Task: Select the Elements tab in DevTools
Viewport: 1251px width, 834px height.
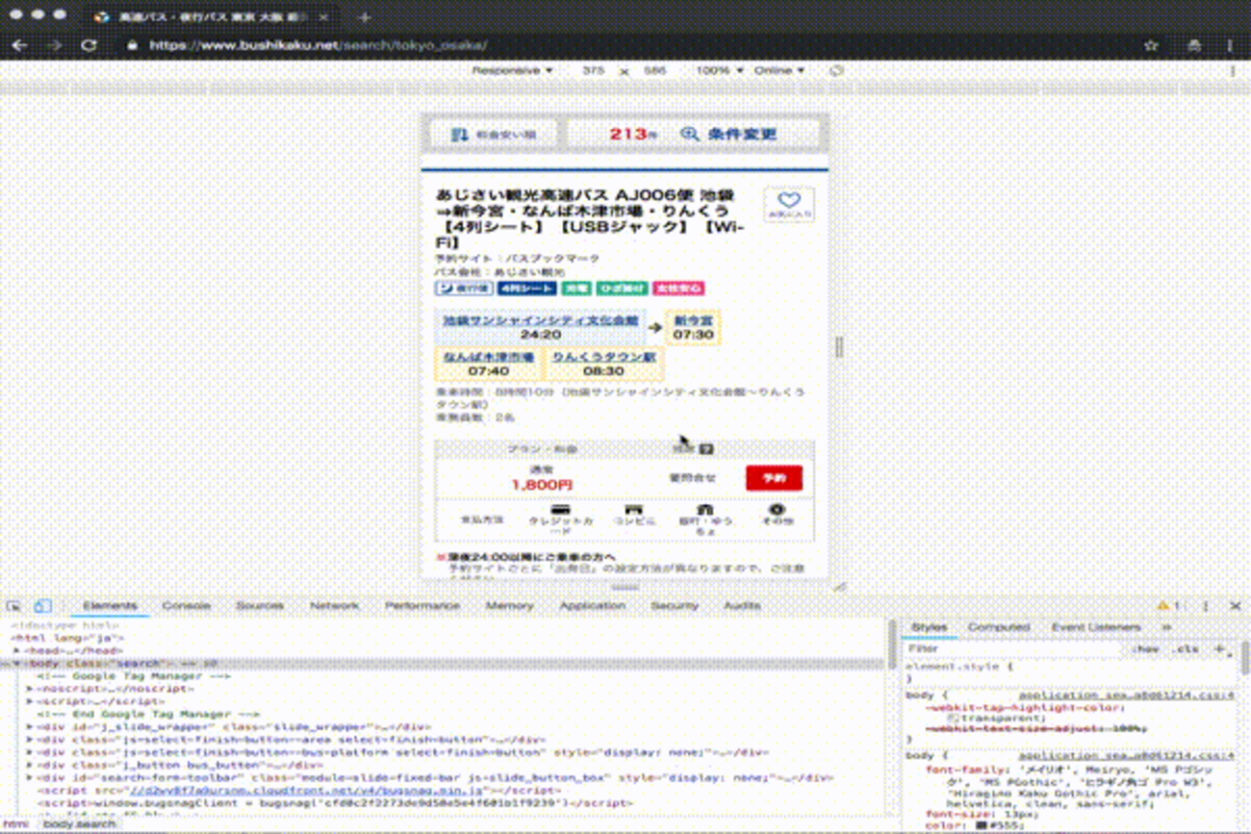Action: pos(110,606)
